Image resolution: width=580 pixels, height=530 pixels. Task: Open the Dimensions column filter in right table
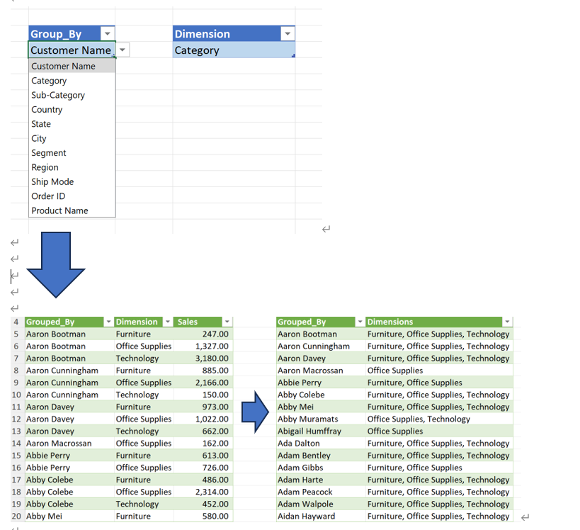click(505, 322)
